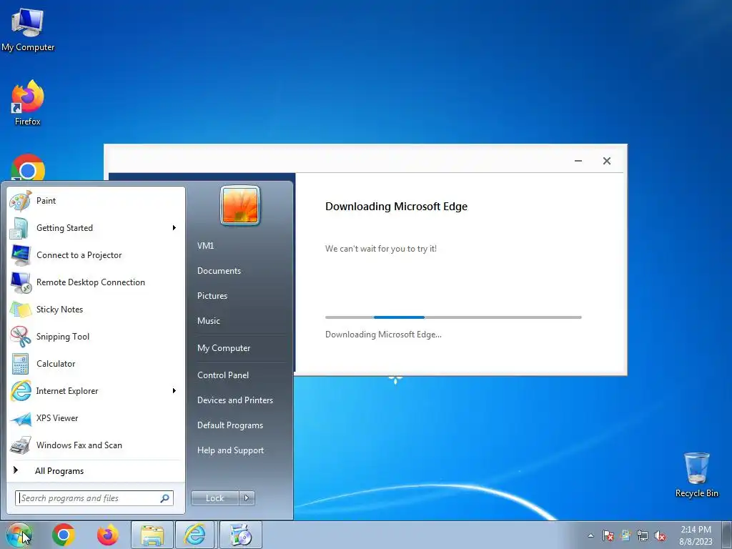The image size is (732, 549).
Task: Click the Action Center flag tray icon
Action: tap(608, 535)
